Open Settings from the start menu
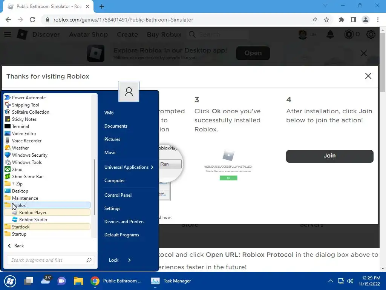This screenshot has width=386, height=290. pos(112,208)
